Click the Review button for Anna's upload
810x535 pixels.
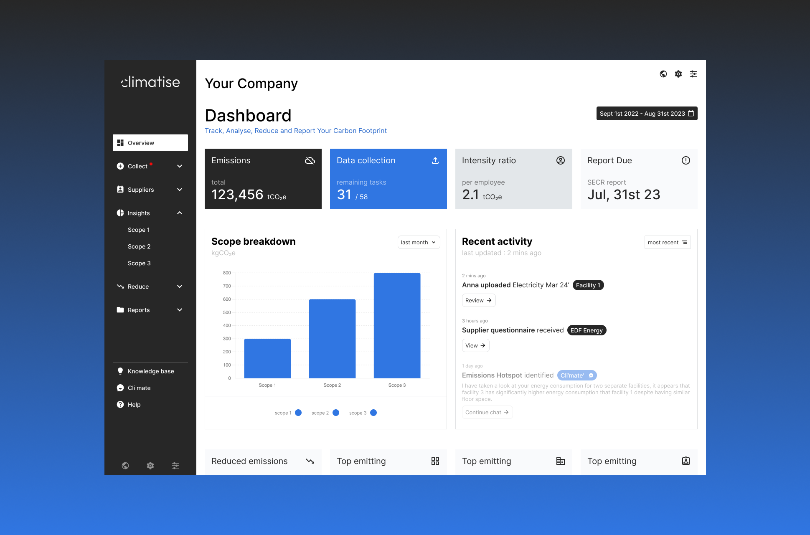[478, 300]
